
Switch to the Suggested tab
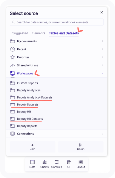20,33
